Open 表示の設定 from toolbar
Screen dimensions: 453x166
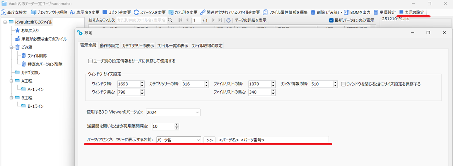tap(411, 12)
